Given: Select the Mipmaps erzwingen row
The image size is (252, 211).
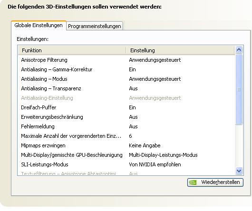Looking at the screenshot, I should click(126, 145).
